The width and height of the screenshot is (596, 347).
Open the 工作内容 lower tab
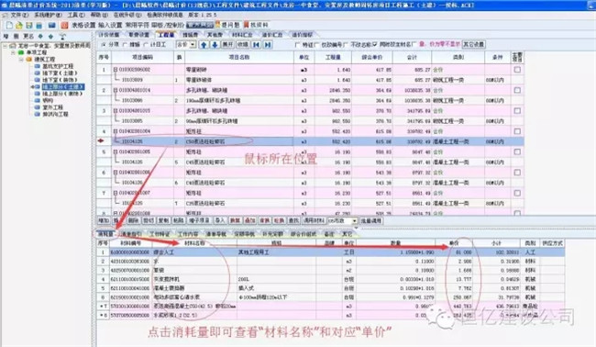188,233
